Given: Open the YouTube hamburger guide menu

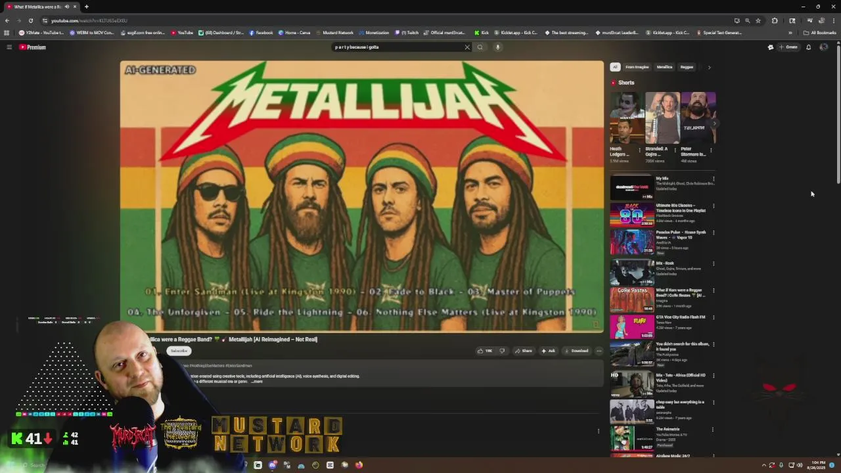Looking at the screenshot, I should pyautogui.click(x=9, y=47).
